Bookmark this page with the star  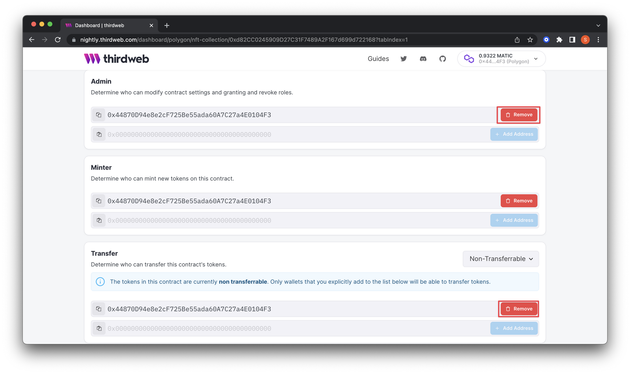530,40
